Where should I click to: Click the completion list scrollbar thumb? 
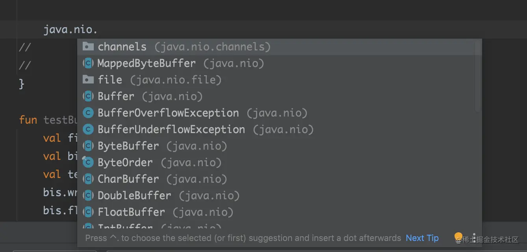[478, 76]
